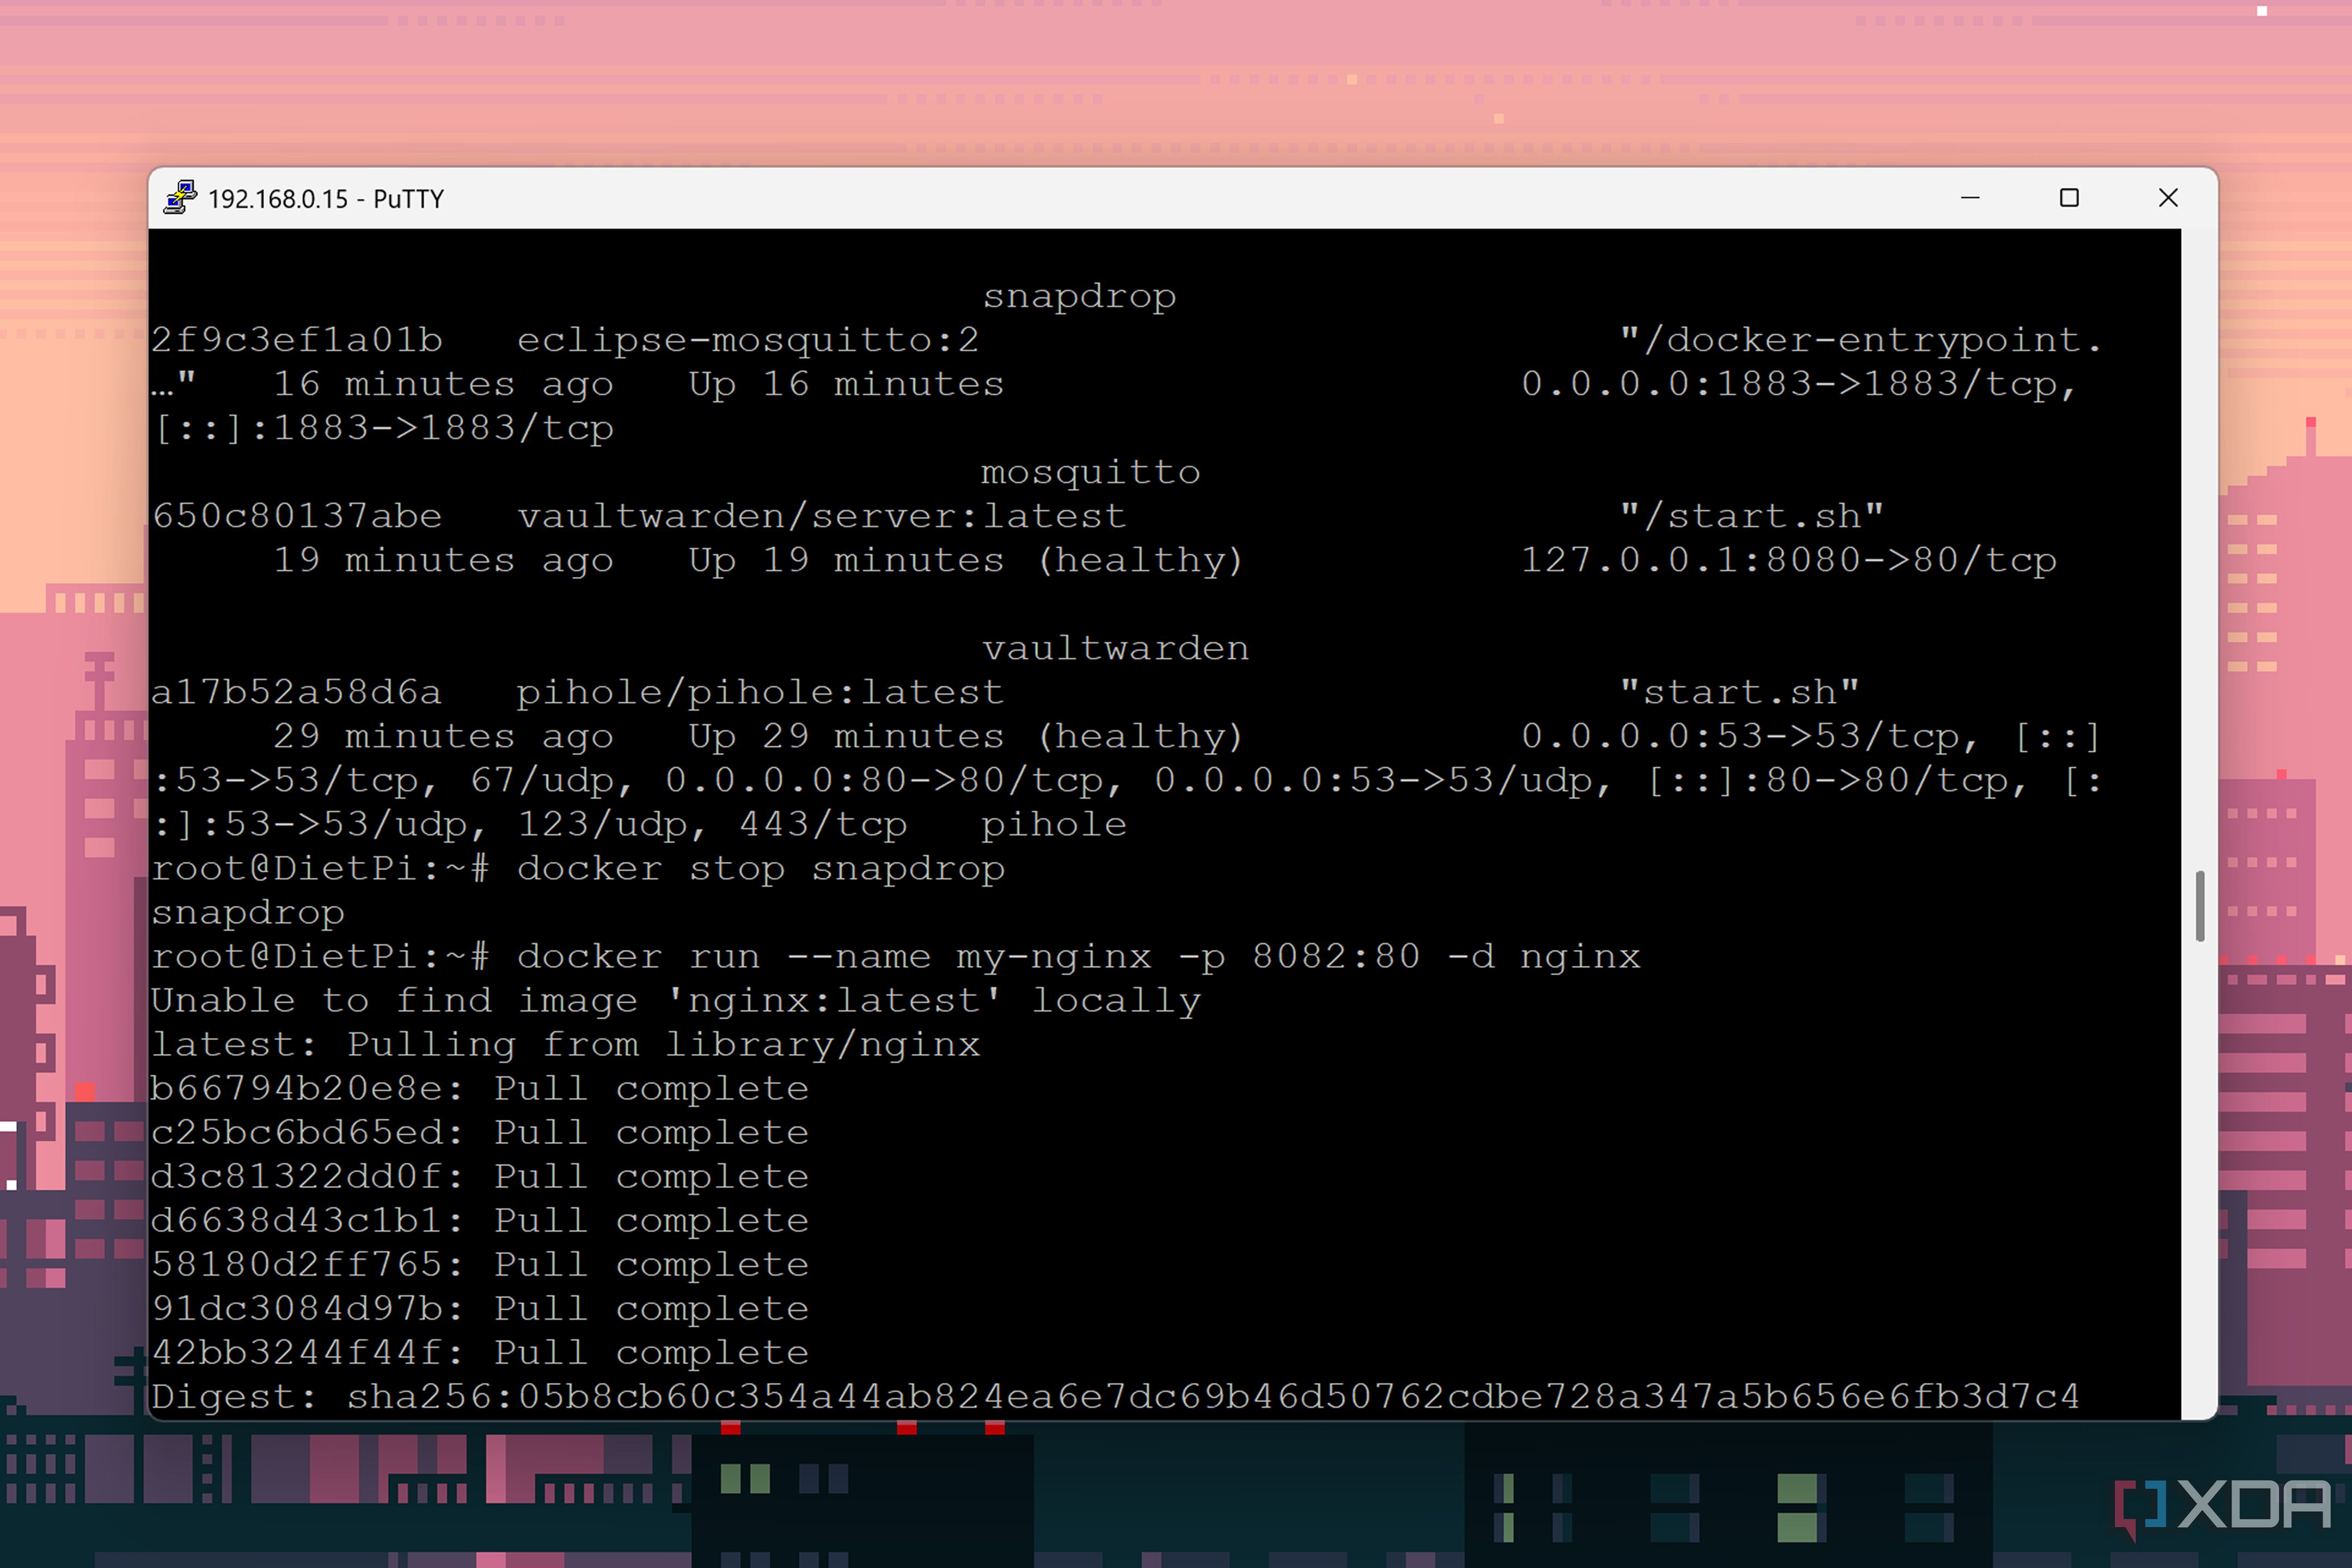The height and width of the screenshot is (1568, 2352).
Task: Click layer '42bb3244f44f: Pull complete'
Action: [480, 1352]
